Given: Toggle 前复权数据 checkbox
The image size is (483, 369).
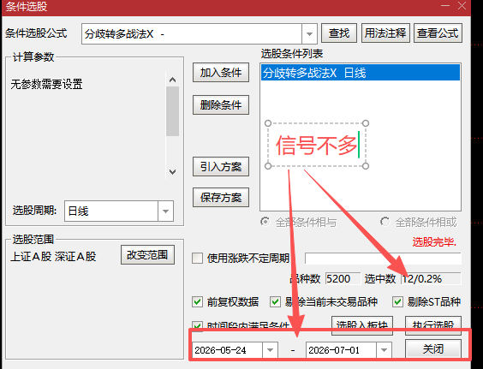Looking at the screenshot, I should click(197, 302).
